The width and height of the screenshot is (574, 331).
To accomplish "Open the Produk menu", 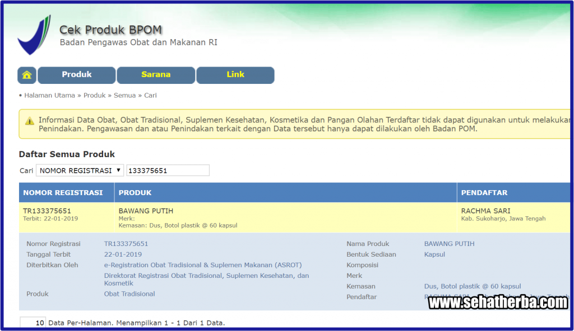I will [x=76, y=75].
